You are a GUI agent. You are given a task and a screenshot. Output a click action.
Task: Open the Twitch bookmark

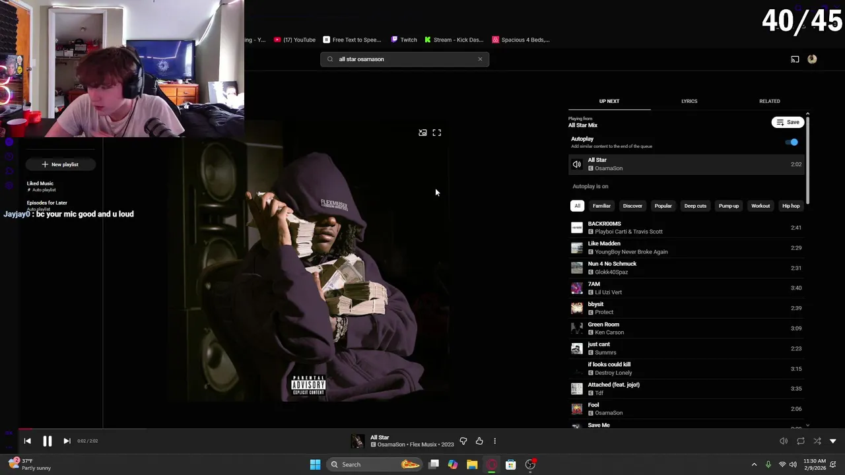coord(404,40)
